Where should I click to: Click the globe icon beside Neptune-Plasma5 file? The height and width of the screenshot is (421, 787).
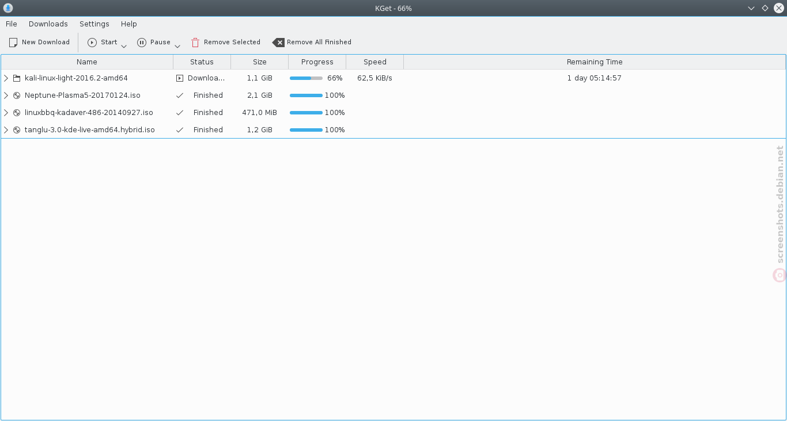tap(17, 95)
